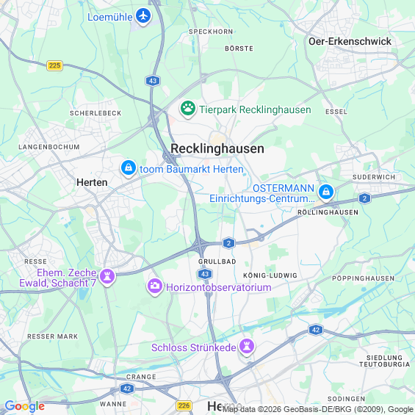Click the Schloss Strünkede castle marker
The image size is (415, 415).
point(247,347)
